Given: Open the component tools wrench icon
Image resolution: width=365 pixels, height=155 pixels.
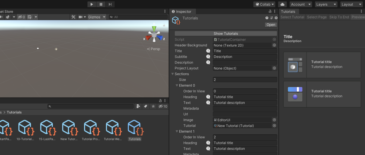Looking at the screenshot, I should click(73, 17).
